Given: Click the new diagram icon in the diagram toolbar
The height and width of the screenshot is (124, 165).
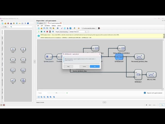Looking at the screenshot, I should (x=39, y=28).
